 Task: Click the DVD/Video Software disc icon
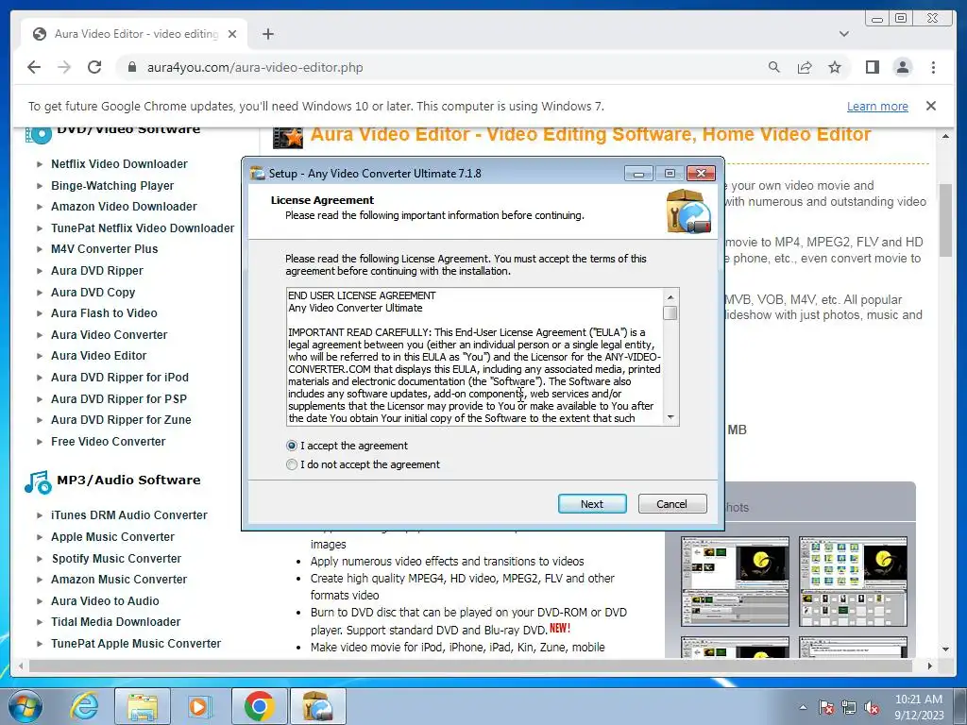tap(38, 134)
